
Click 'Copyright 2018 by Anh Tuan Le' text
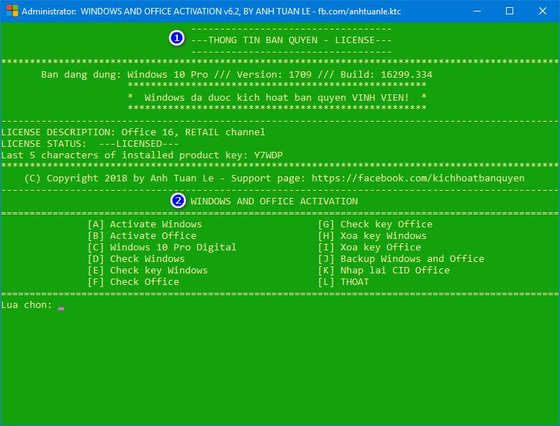pyautogui.click(x=130, y=178)
